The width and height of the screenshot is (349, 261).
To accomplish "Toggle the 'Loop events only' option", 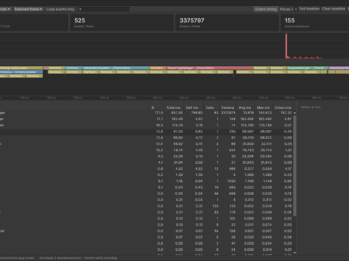I will point(60,9).
